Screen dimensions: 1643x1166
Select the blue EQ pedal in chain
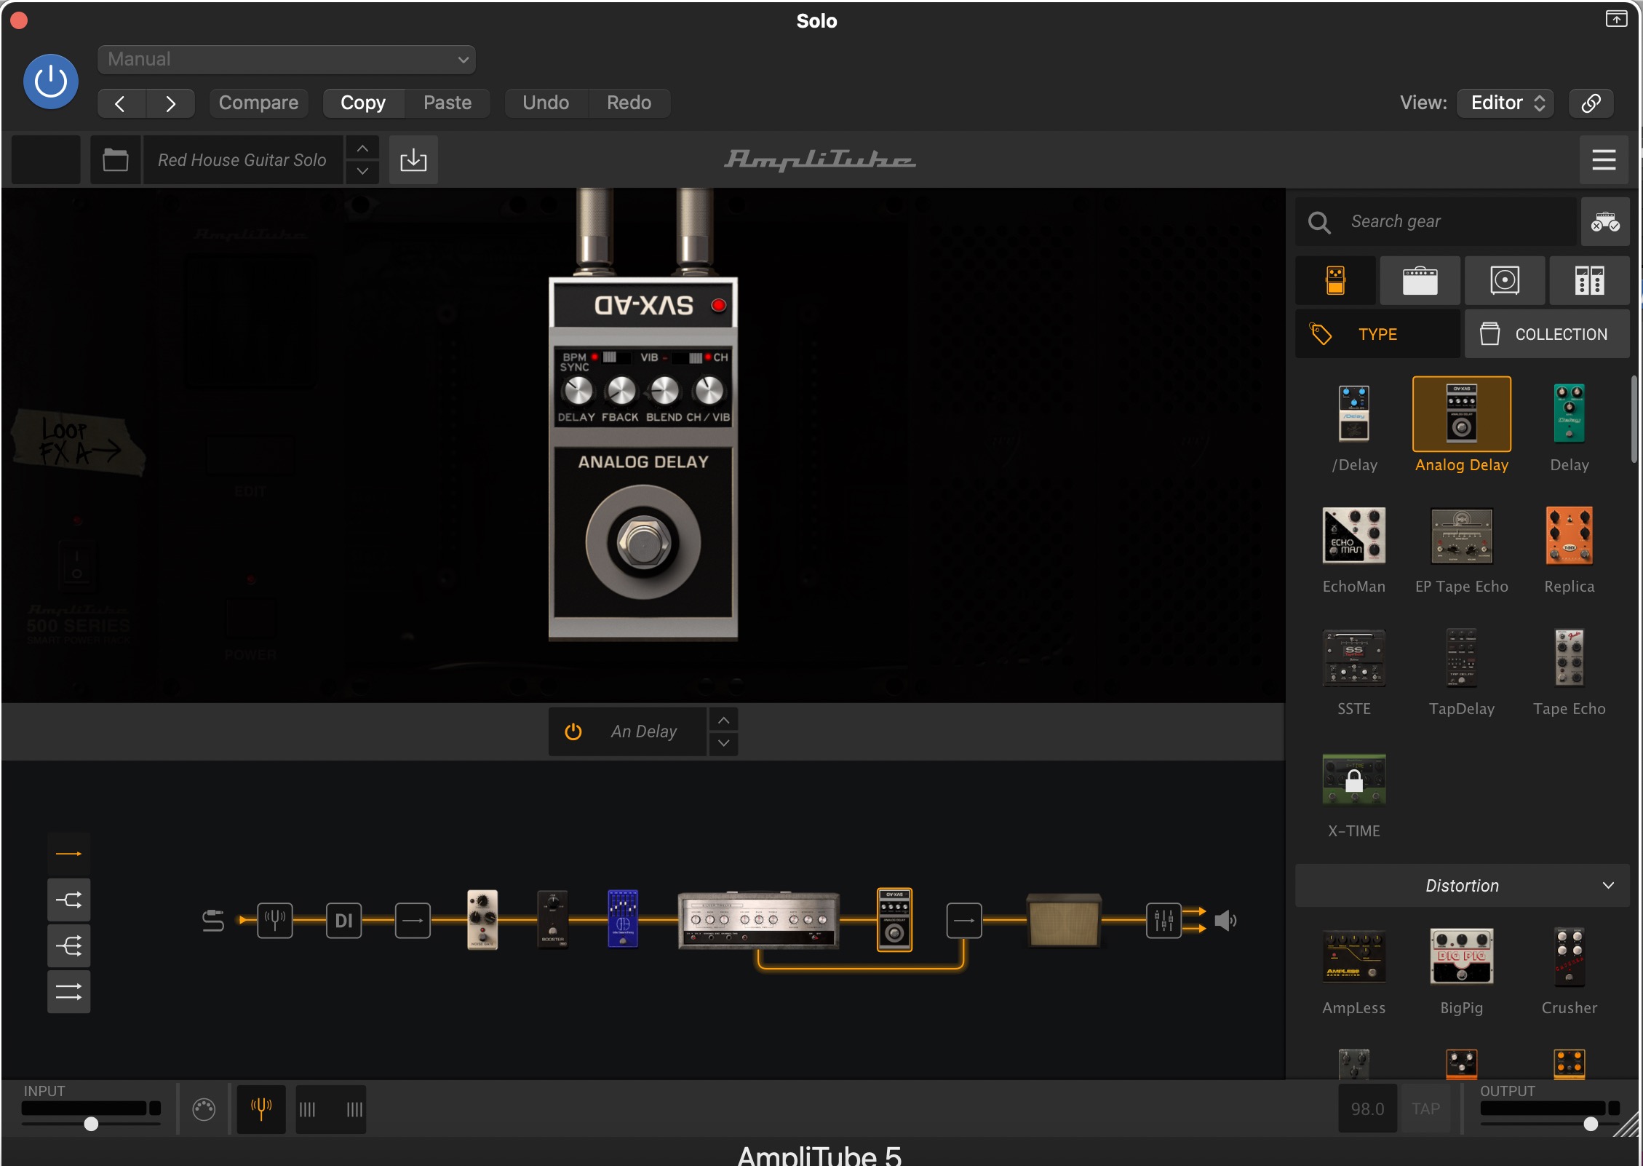click(x=623, y=919)
